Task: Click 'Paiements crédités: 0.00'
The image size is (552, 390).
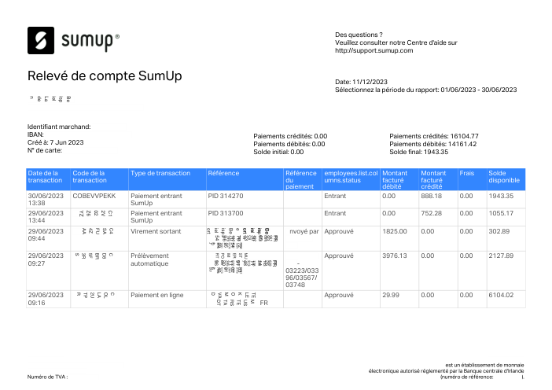Action: (290, 136)
